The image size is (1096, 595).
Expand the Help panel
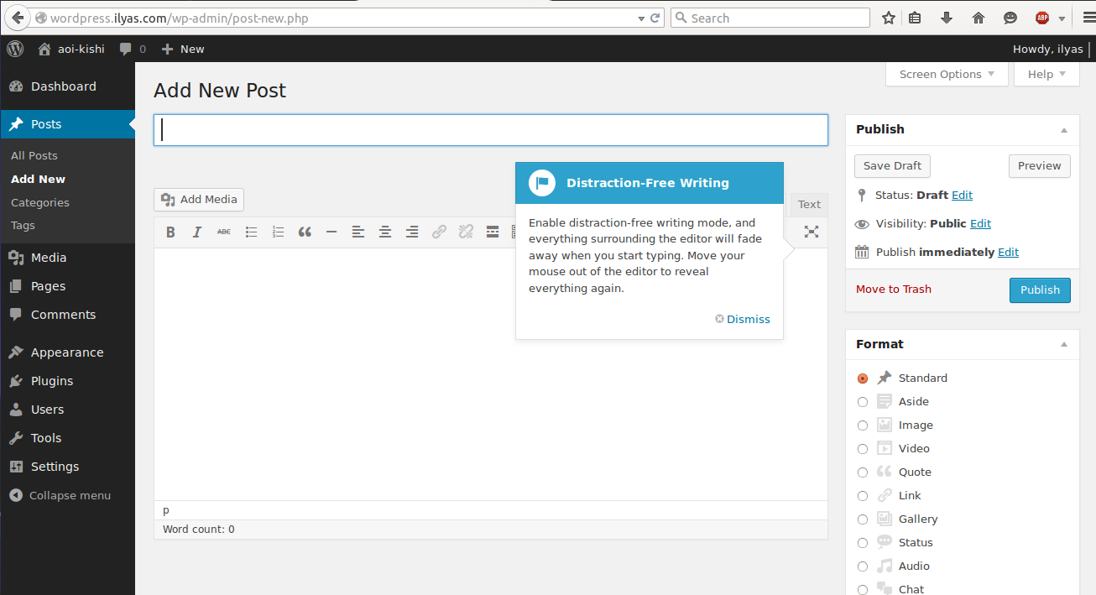(1046, 74)
